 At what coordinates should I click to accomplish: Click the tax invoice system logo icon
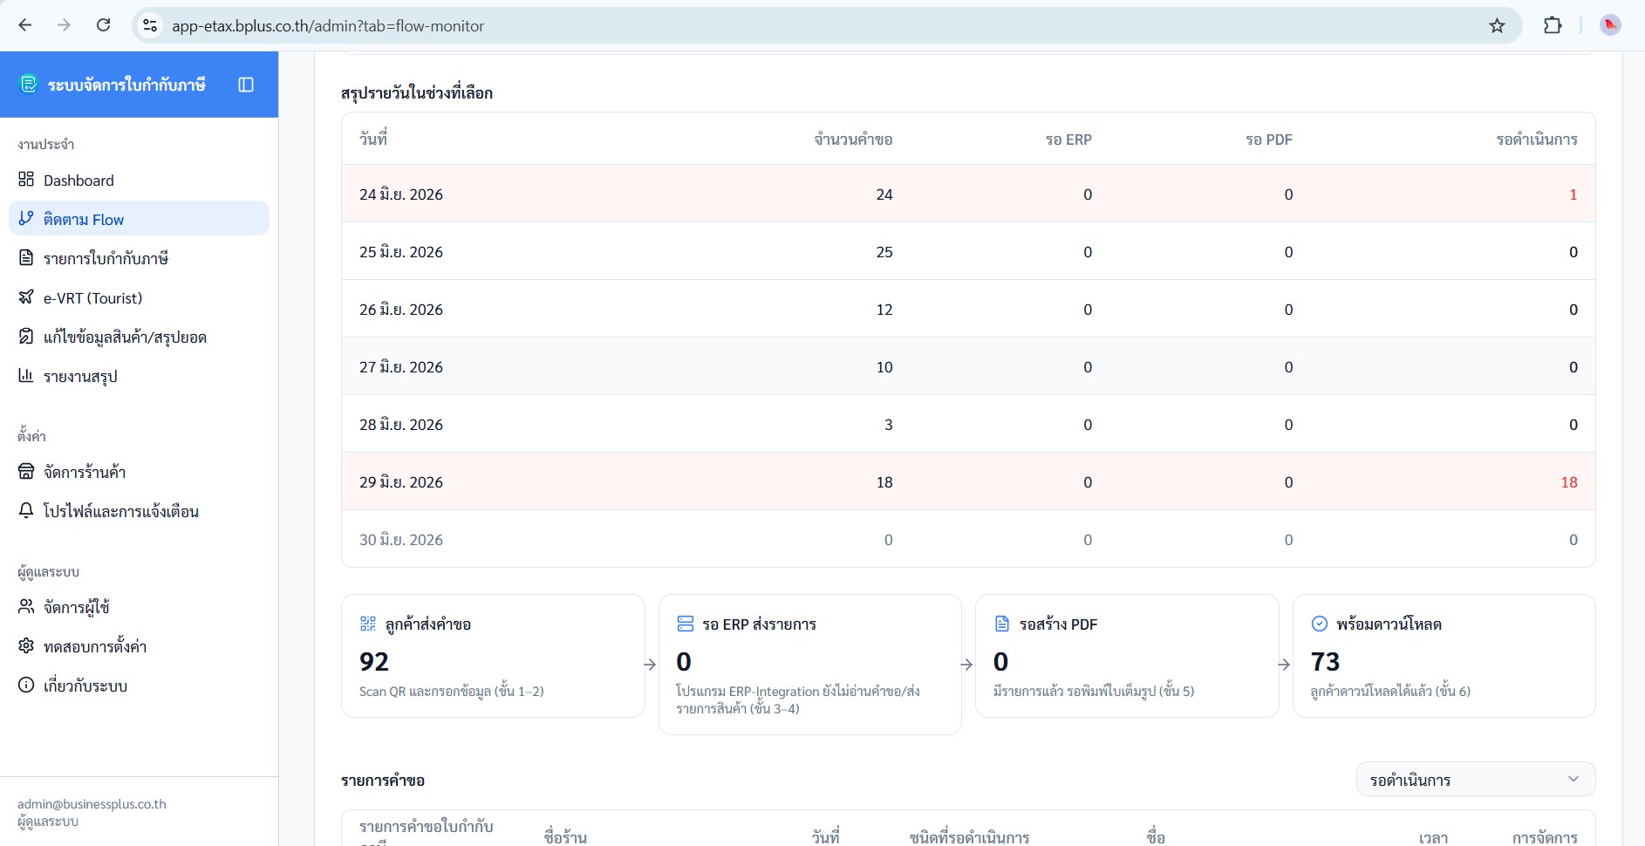click(29, 84)
